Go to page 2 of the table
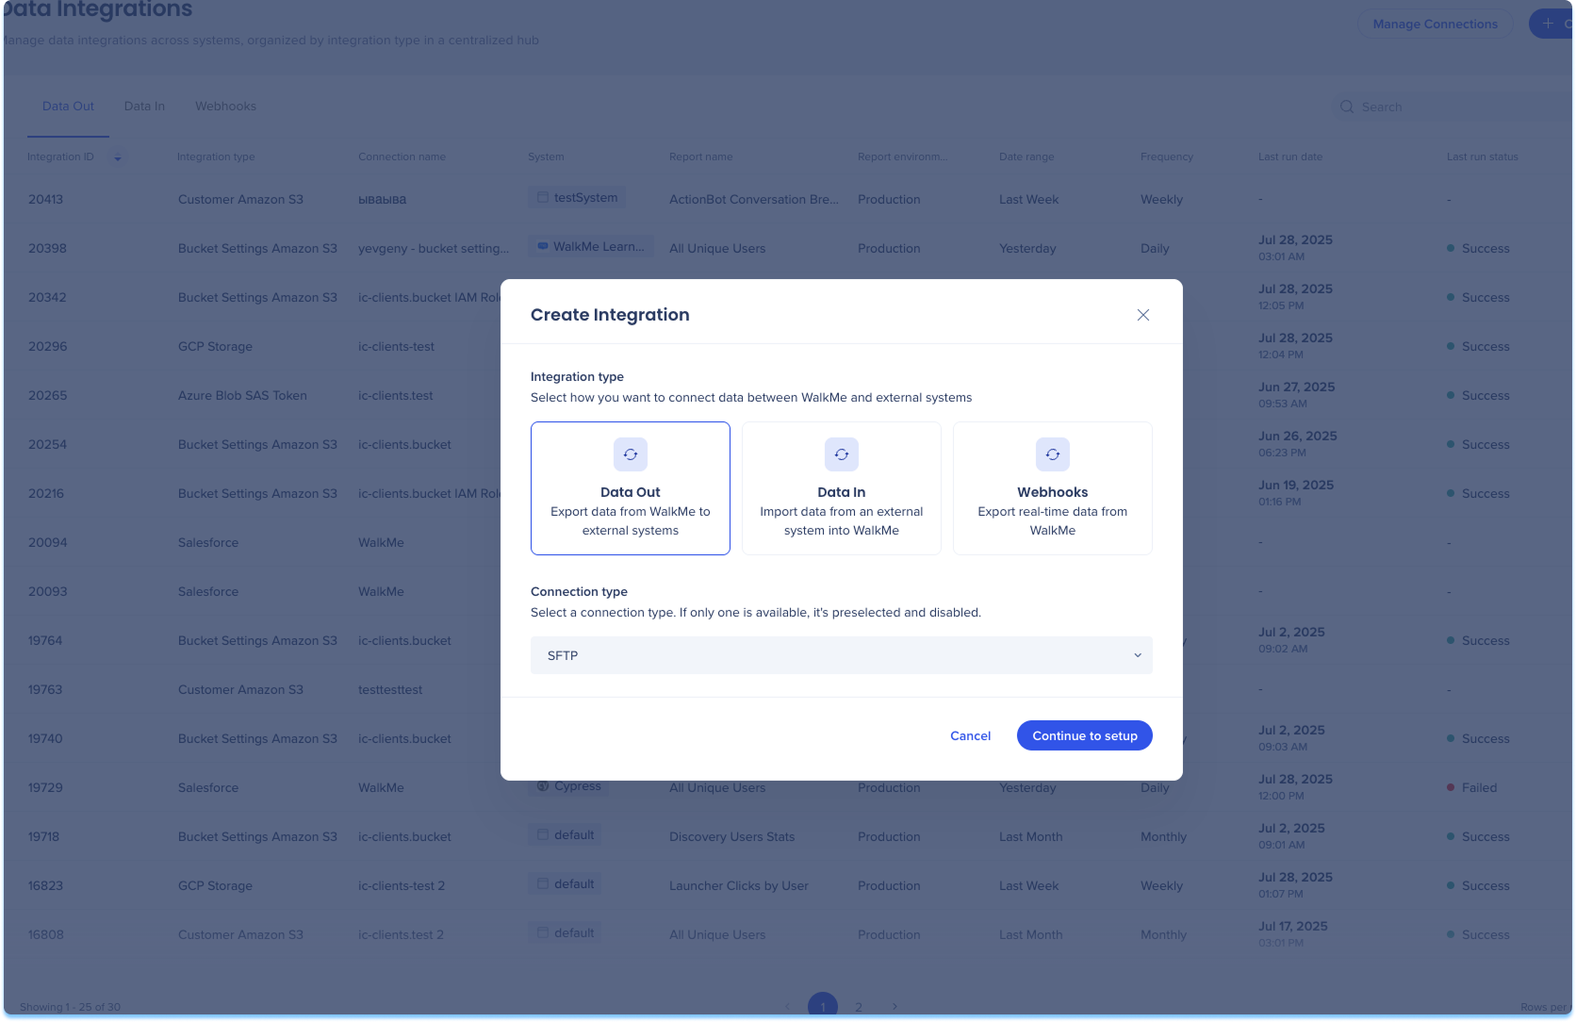 (858, 1007)
